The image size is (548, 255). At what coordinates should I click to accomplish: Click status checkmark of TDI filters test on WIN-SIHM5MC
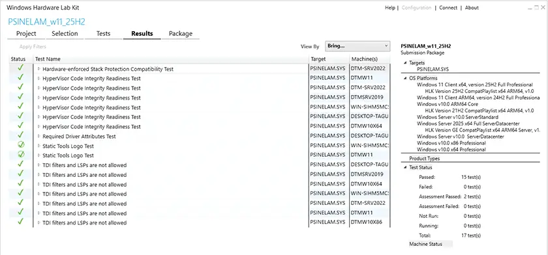pos(20,193)
